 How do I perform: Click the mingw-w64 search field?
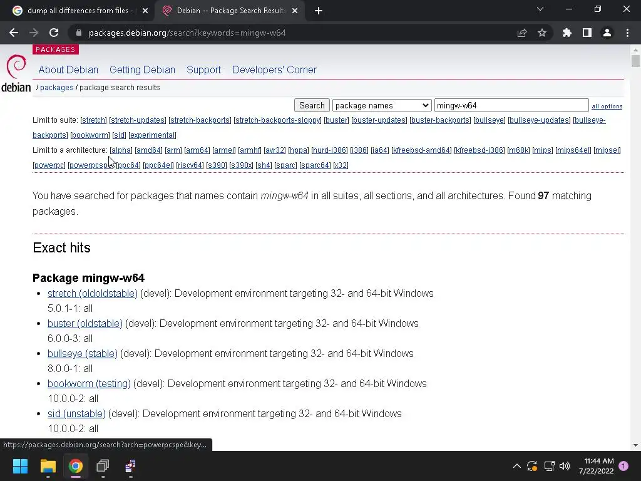pos(511,105)
